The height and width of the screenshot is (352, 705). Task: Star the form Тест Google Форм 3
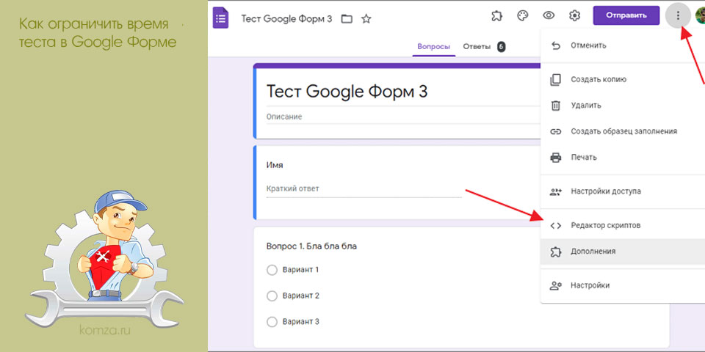point(366,19)
